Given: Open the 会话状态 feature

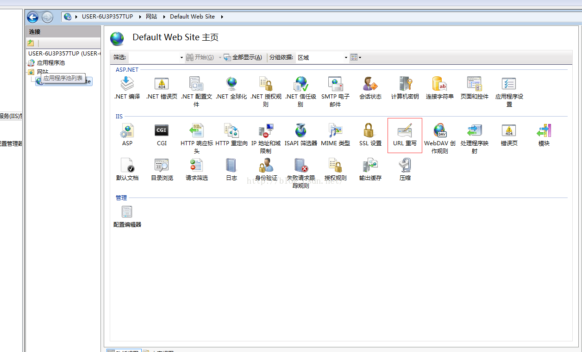Looking at the screenshot, I should 370,88.
